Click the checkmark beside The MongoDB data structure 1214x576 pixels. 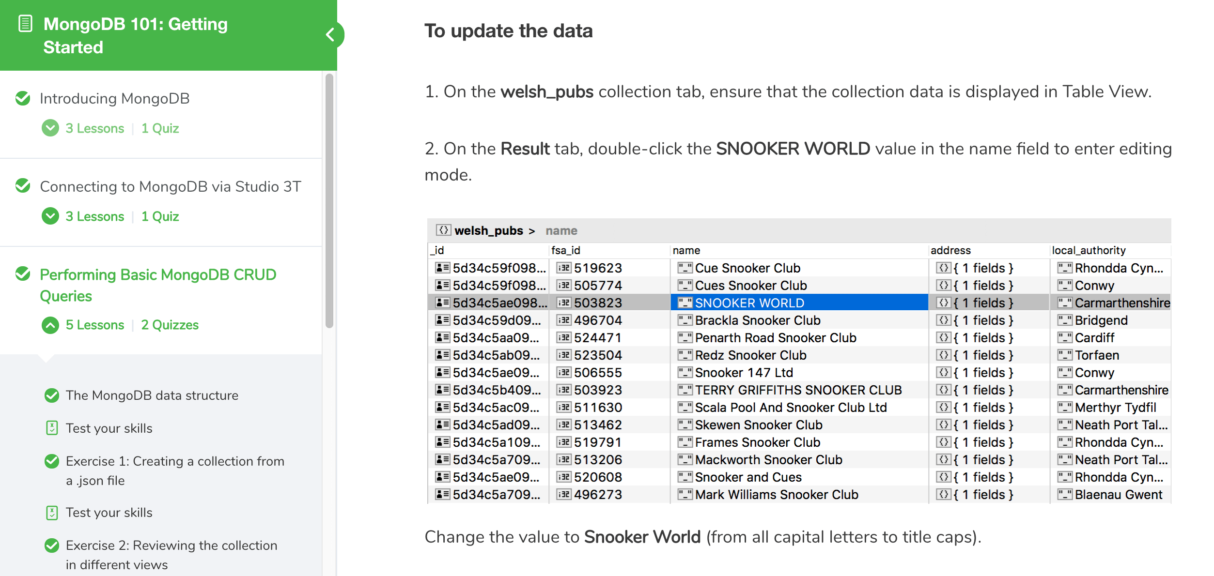coord(52,395)
